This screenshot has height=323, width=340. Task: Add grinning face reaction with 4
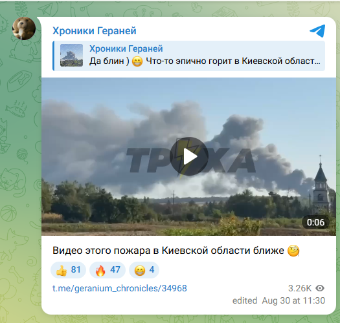pos(144,270)
